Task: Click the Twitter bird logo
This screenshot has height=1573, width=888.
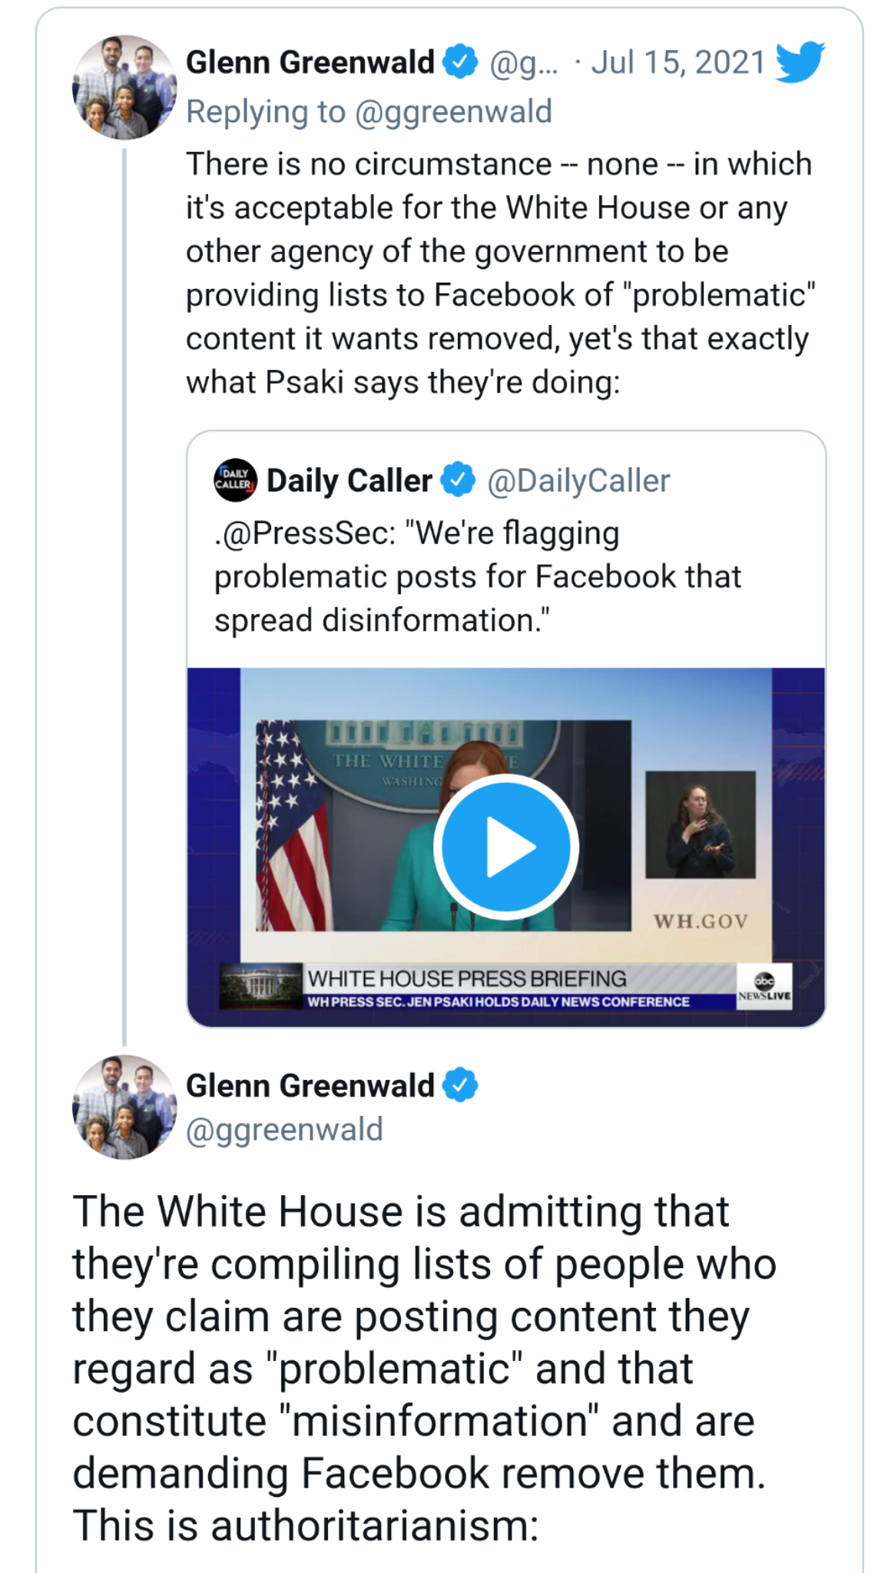Action: 800,62
